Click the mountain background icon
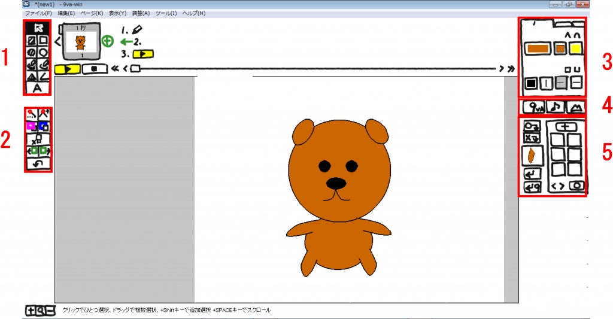Screen dimensions: 613x319 coord(575,107)
